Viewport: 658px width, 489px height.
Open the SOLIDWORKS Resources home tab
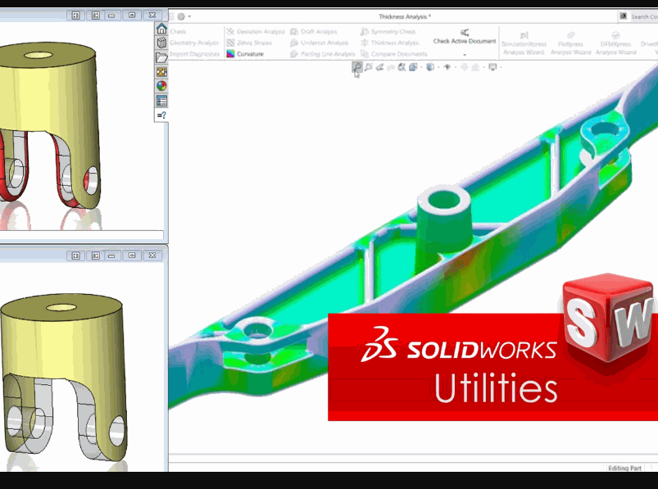pos(161,29)
